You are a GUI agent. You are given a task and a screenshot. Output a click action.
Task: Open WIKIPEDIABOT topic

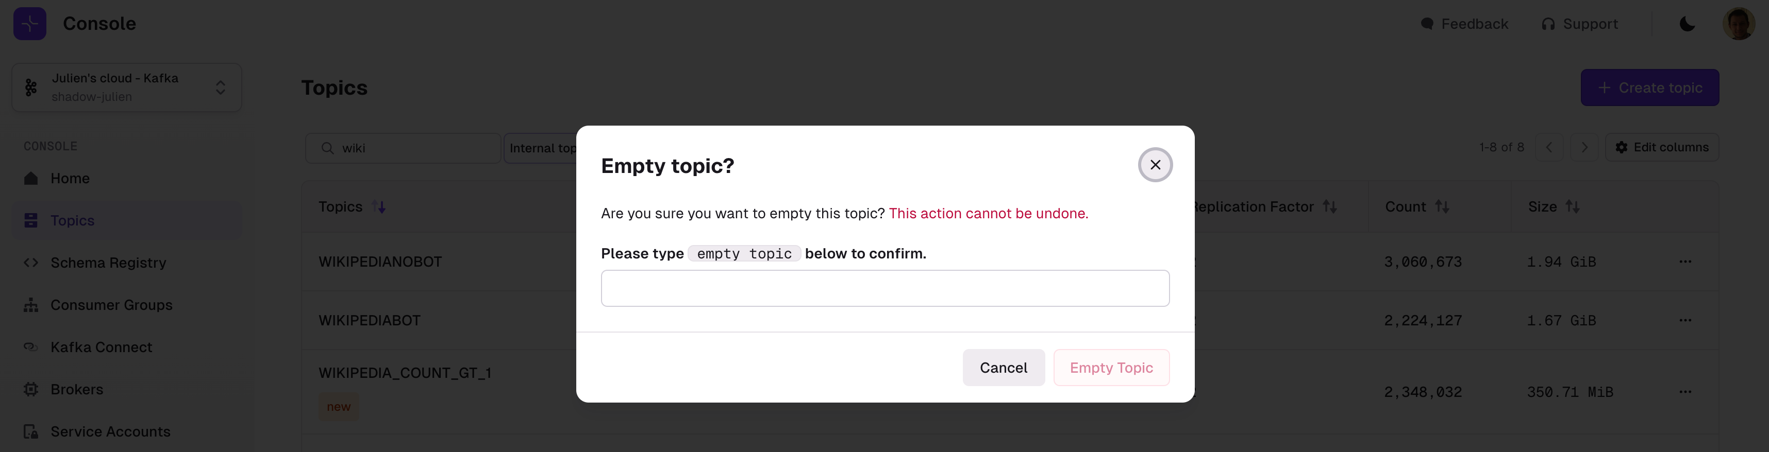tap(370, 320)
